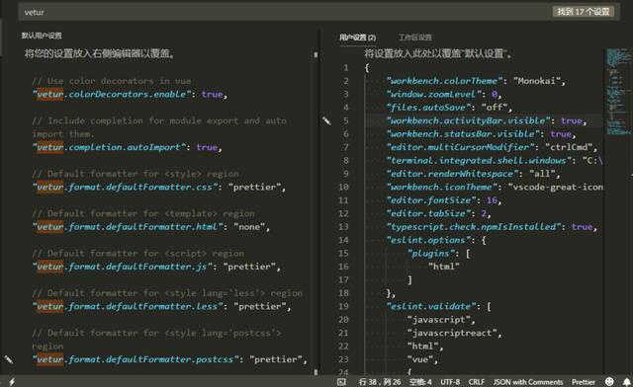Open feedback via smiley face icon
This screenshot has height=387, width=633.
(x=609, y=381)
